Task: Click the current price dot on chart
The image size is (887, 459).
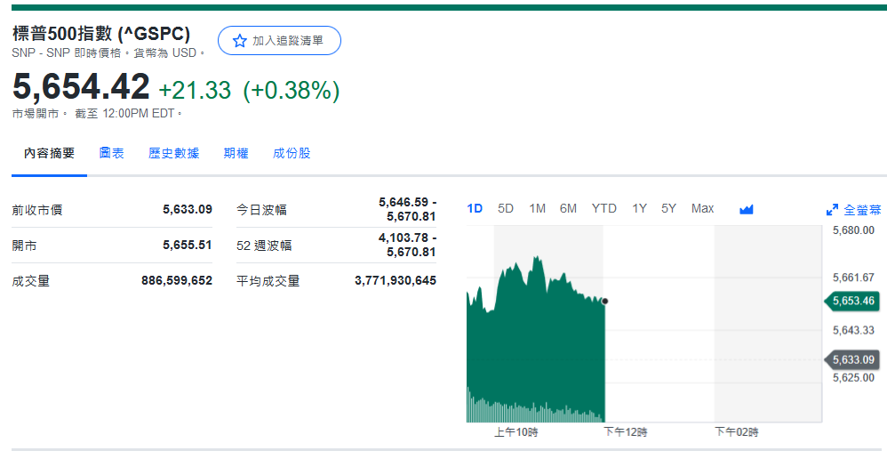Action: click(x=604, y=302)
